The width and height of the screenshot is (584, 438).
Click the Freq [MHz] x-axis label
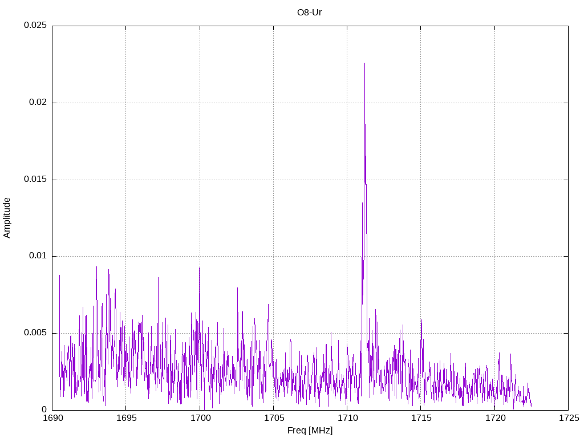pos(310,431)
